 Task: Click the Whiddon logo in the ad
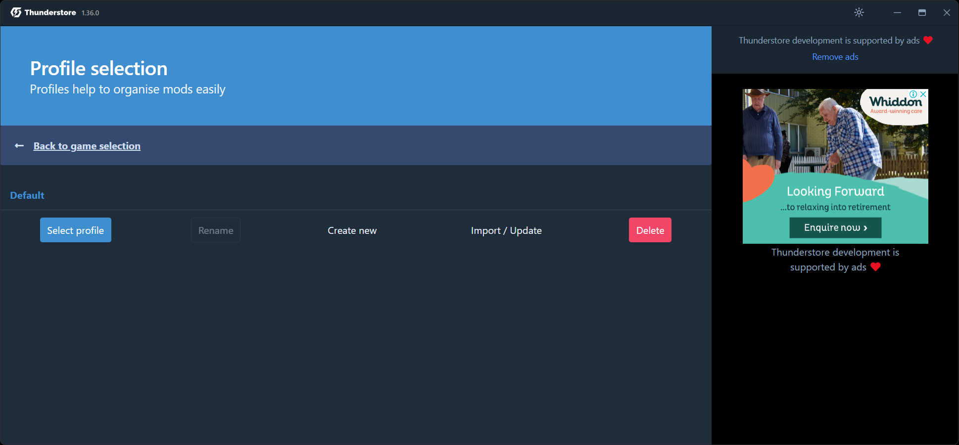896,103
